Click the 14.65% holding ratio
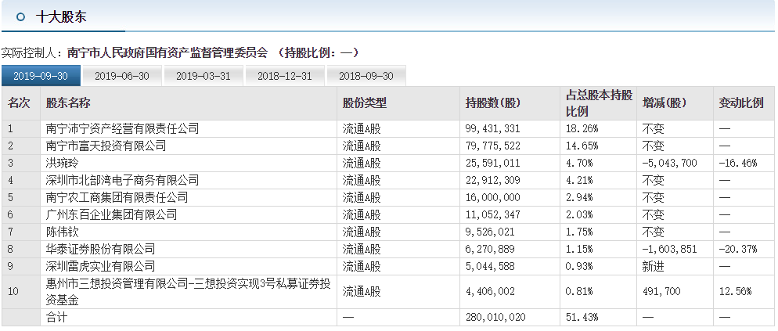This screenshot has width=778, height=331. 582,146
